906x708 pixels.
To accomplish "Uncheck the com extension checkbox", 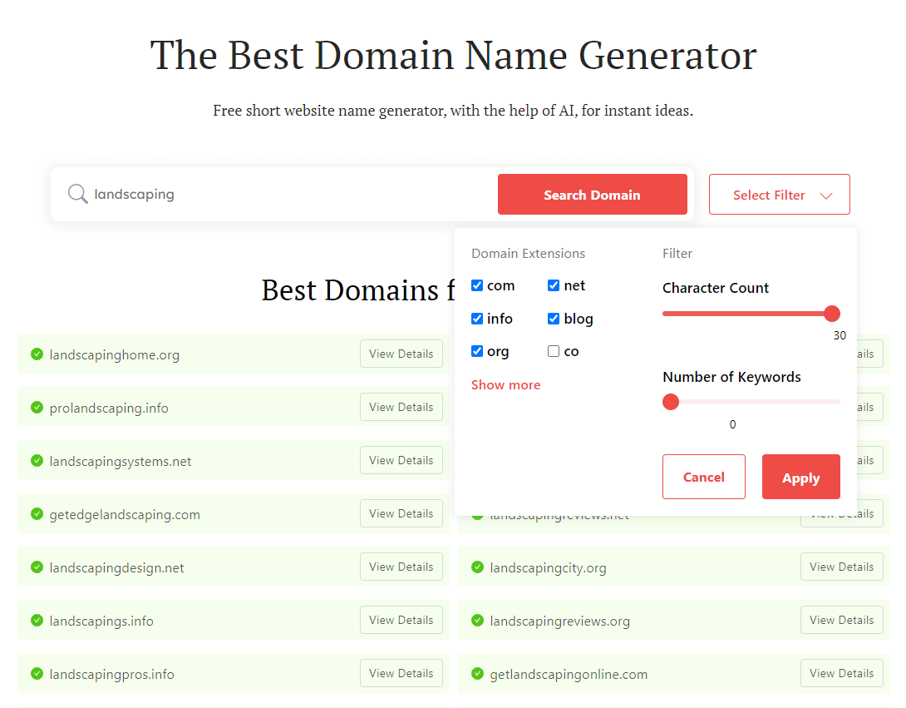I will pyautogui.click(x=477, y=285).
